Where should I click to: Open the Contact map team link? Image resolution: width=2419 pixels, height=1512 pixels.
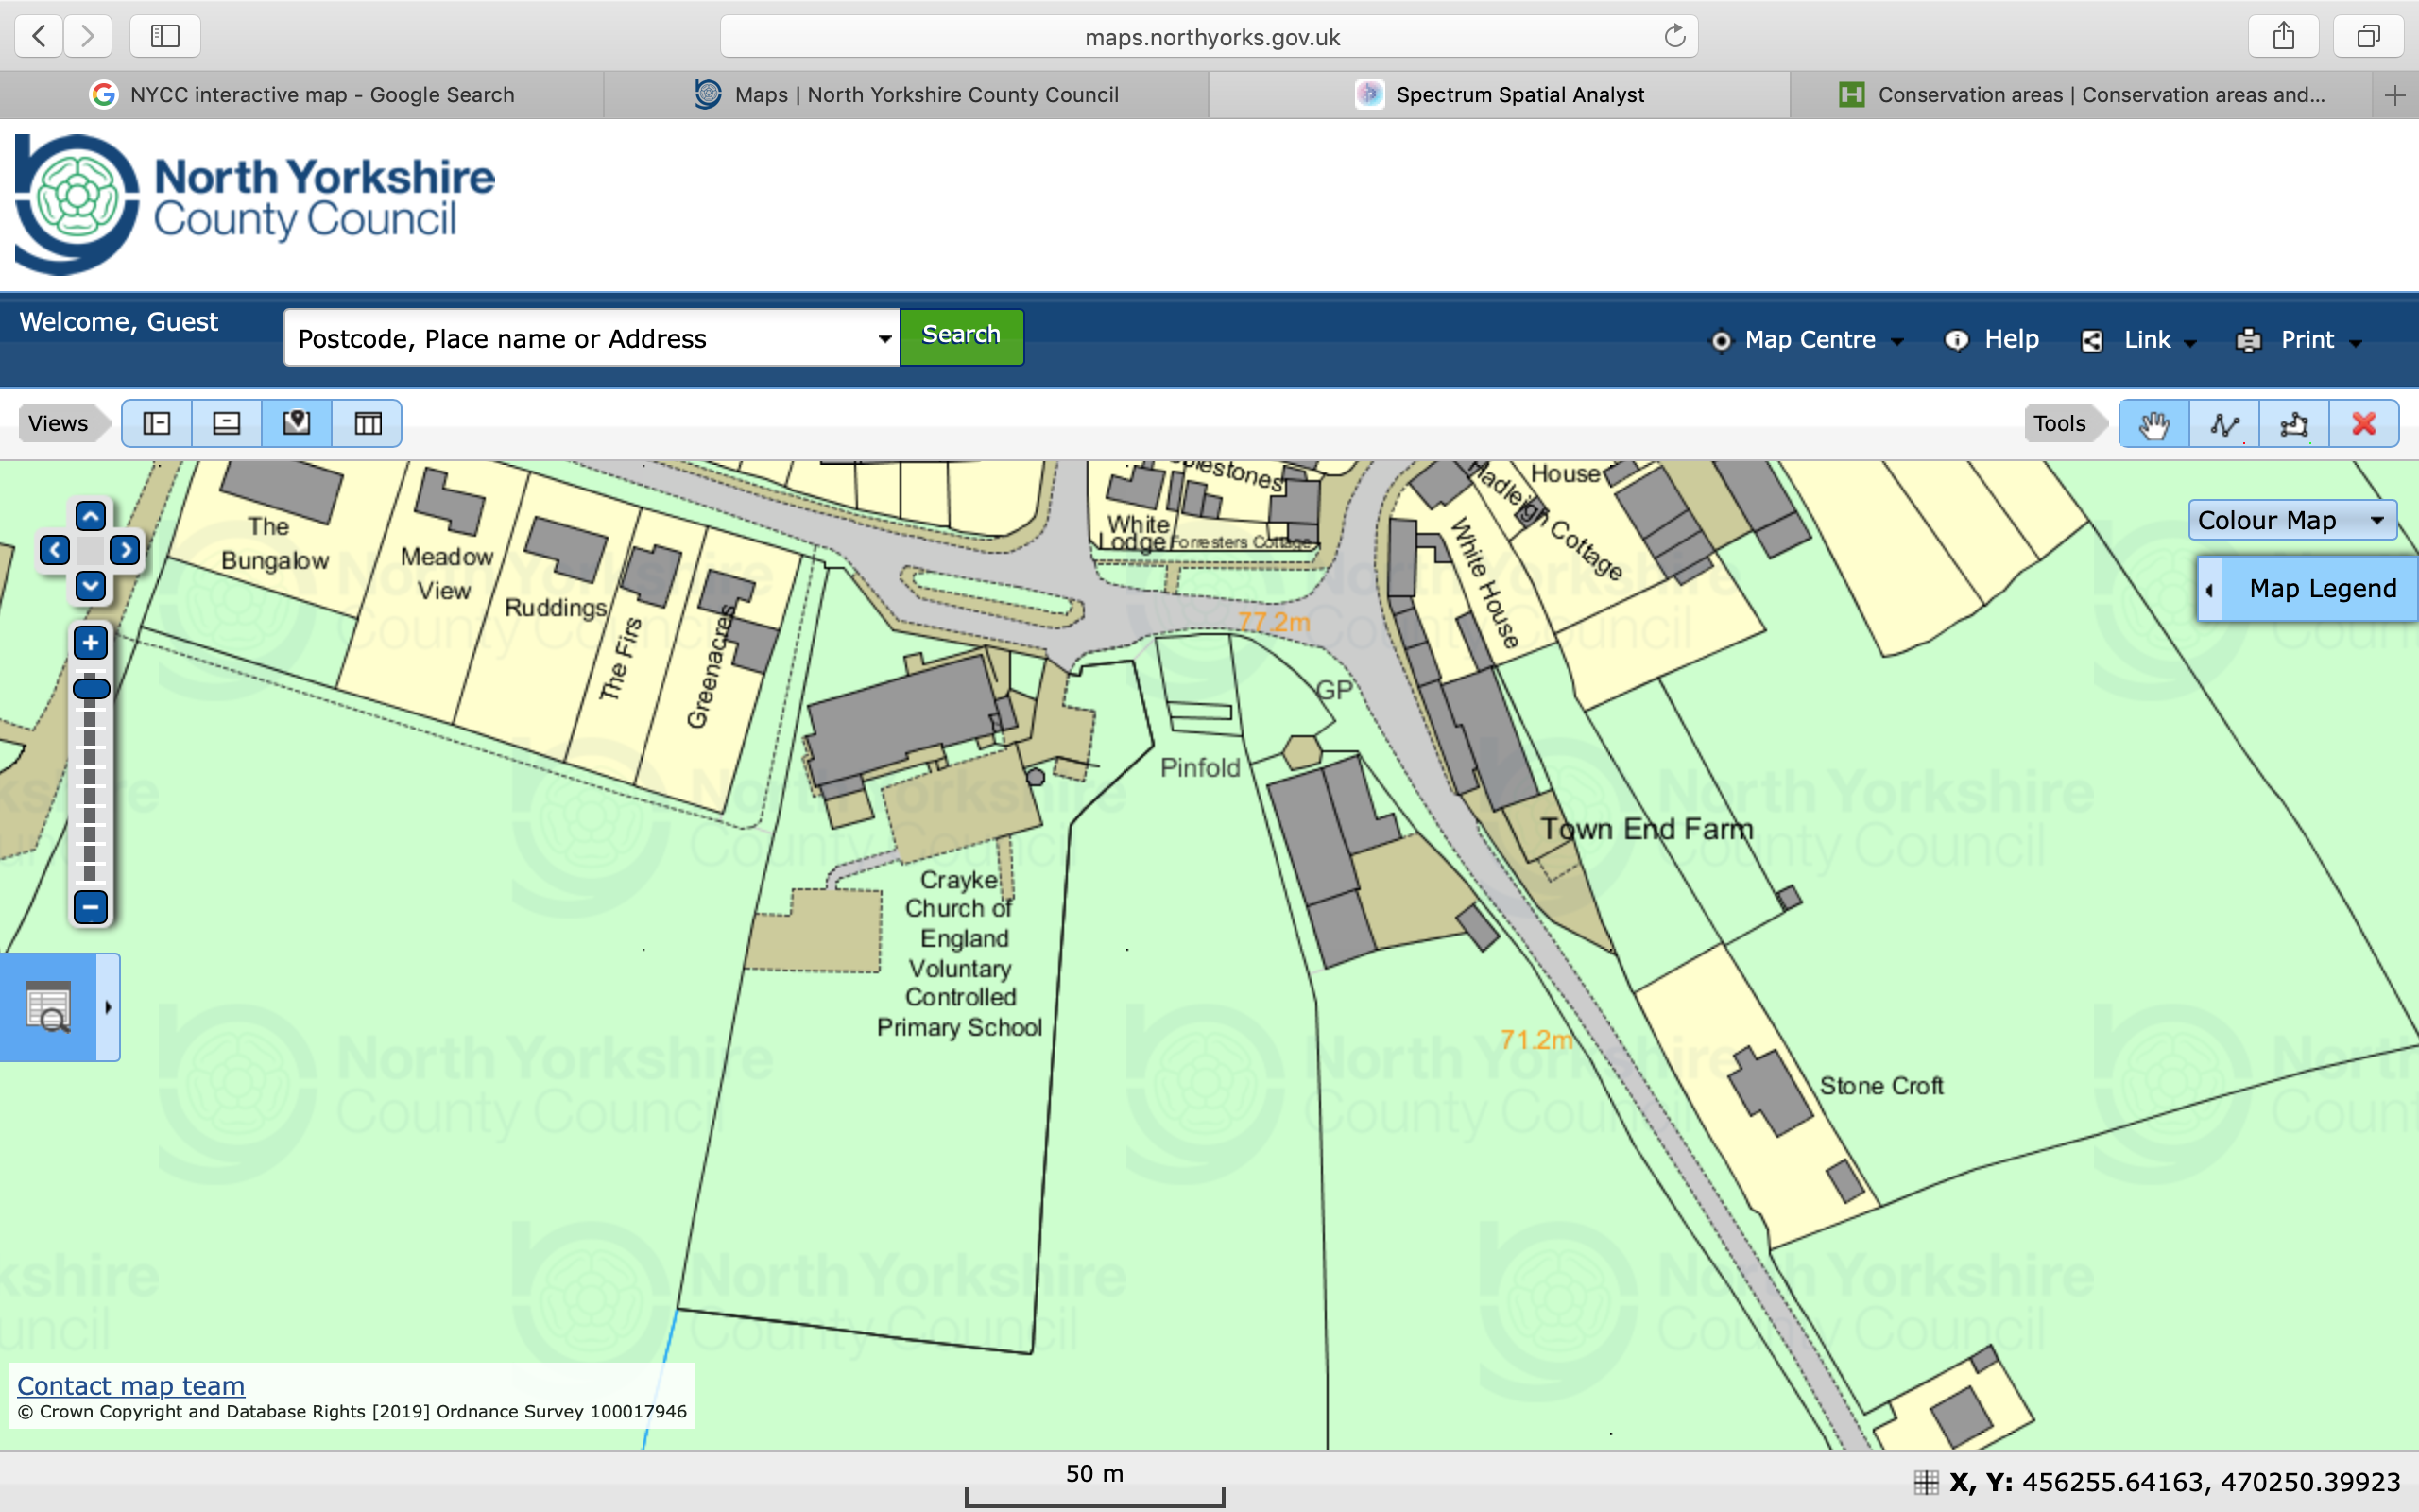131,1386
